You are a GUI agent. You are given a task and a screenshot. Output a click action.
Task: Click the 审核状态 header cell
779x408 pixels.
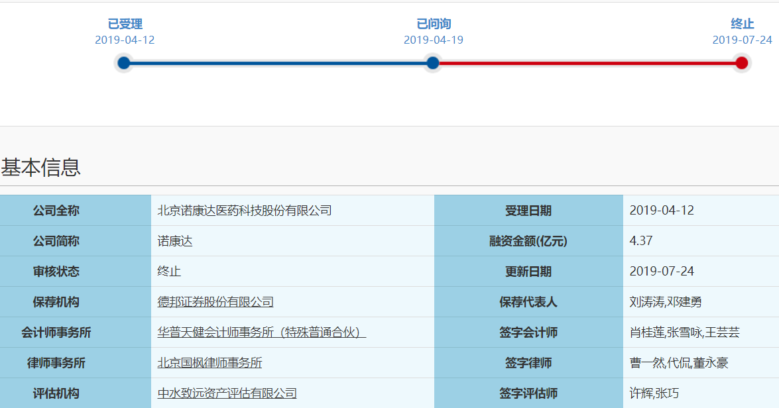[76, 272]
